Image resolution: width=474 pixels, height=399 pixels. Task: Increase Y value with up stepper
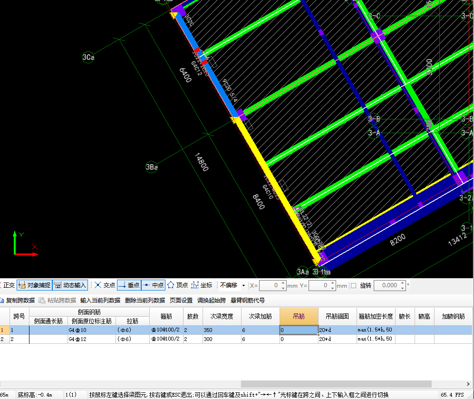(332, 283)
